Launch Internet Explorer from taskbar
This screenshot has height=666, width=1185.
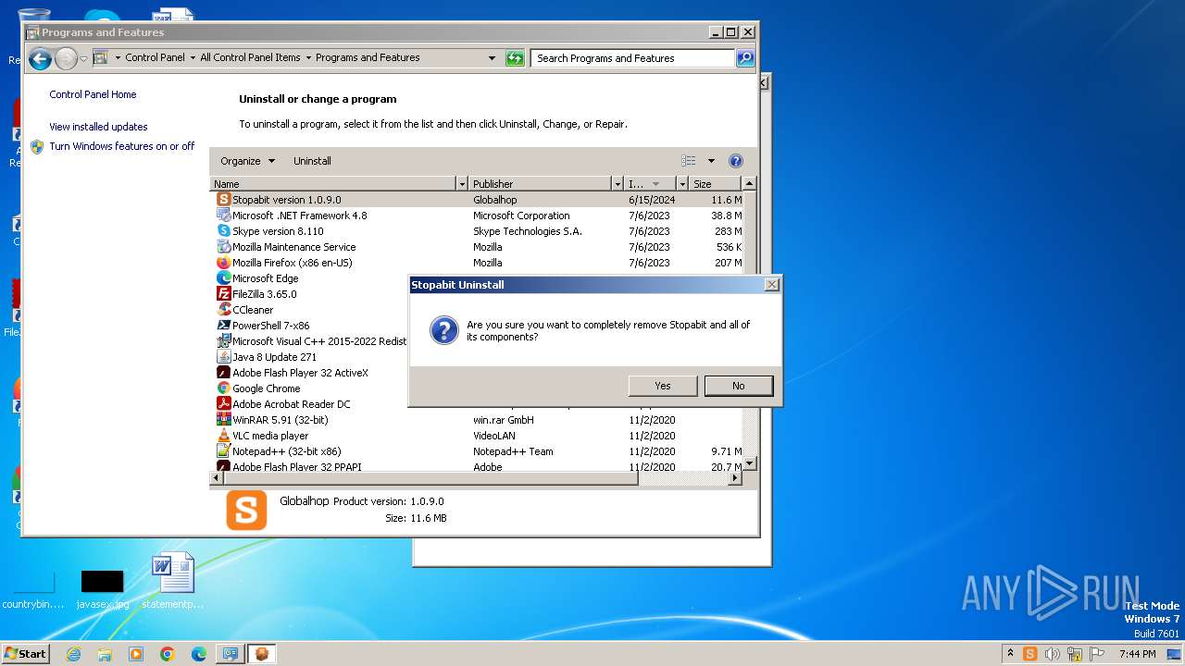pyautogui.click(x=73, y=654)
